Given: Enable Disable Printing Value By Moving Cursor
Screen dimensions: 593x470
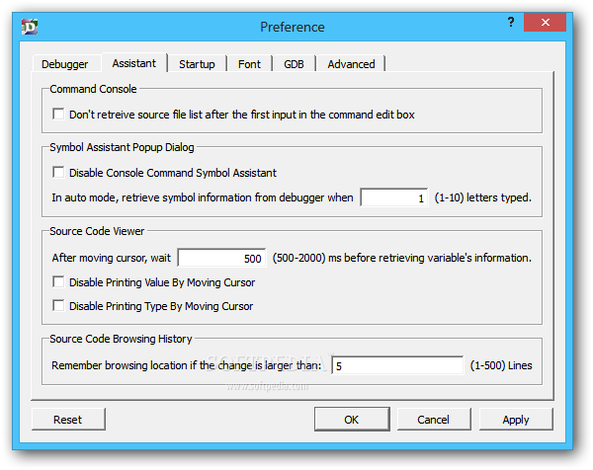Looking at the screenshot, I should (58, 281).
